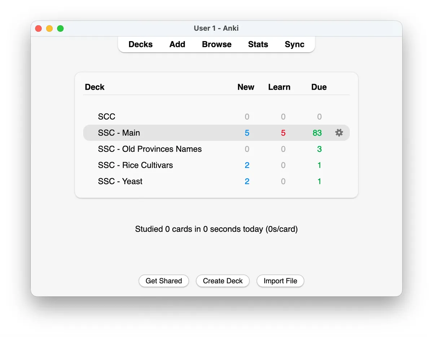Study the SSC - Yeast deck
This screenshot has width=433, height=337.
[120, 181]
